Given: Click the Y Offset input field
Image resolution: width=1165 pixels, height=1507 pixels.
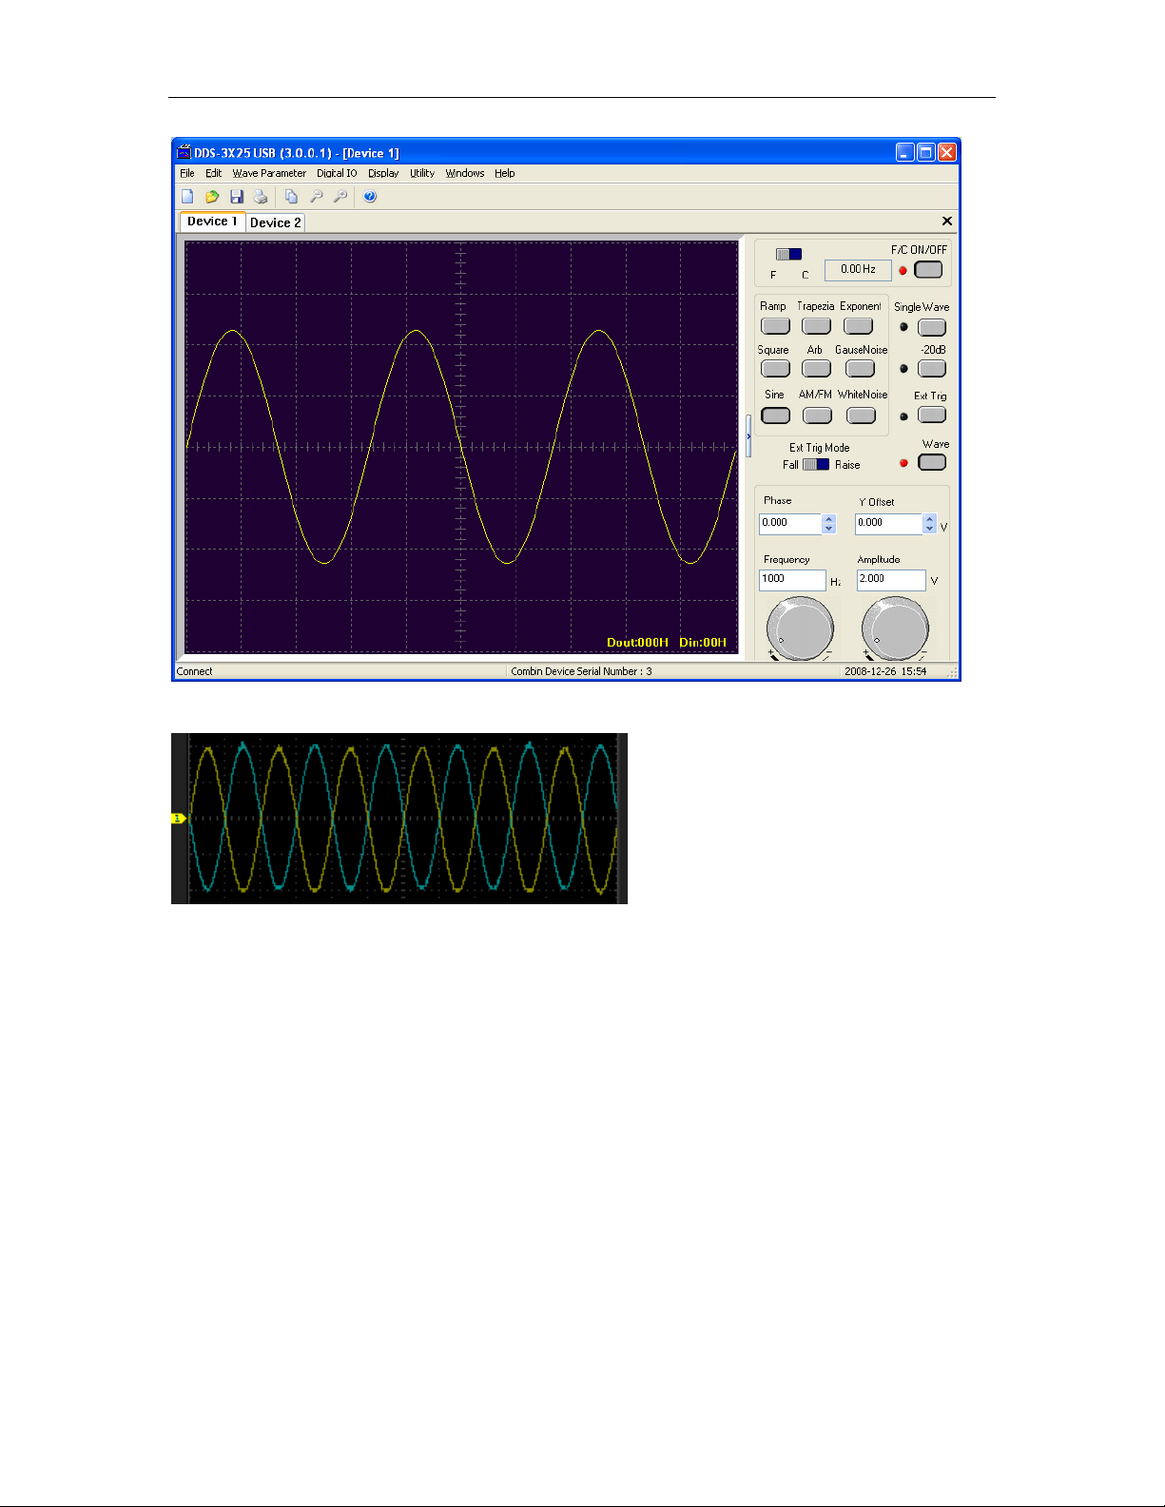Looking at the screenshot, I should click(x=888, y=523).
